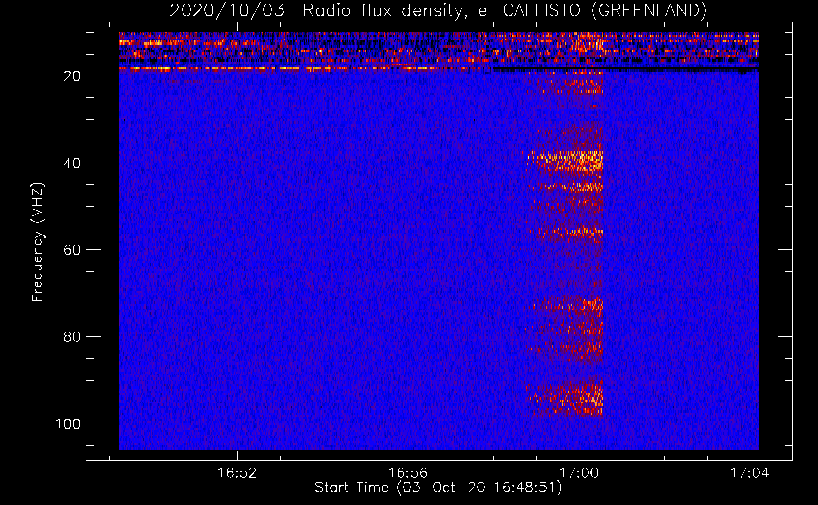Click the 80 MHz frequency tick label
818x505 pixels.
coord(72,337)
